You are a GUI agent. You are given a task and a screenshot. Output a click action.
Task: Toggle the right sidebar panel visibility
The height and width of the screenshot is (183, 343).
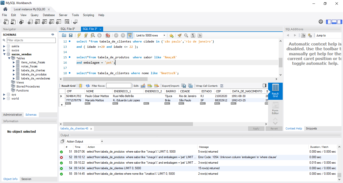click(340, 22)
